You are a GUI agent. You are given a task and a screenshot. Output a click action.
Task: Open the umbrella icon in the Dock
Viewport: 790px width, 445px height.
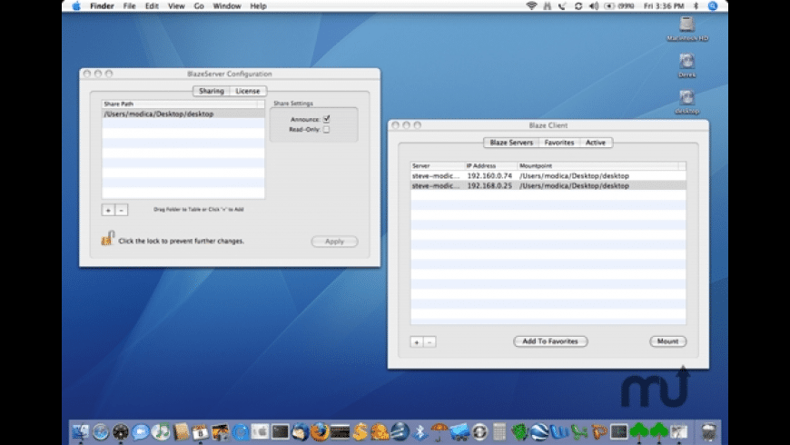click(439, 432)
